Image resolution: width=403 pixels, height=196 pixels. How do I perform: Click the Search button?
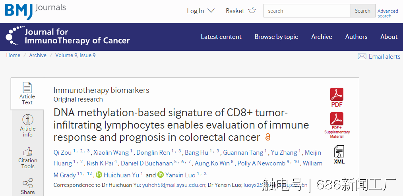tap(362, 11)
